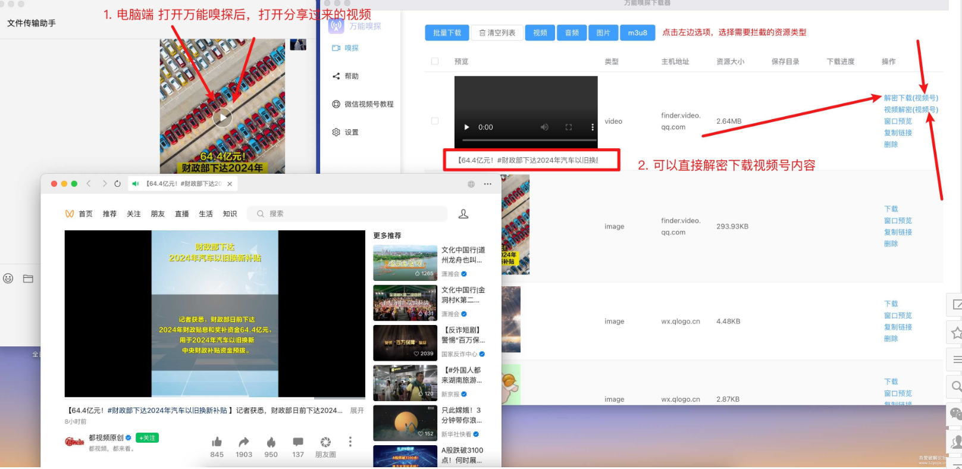The image size is (962, 469).
Task: Toggle the select-all checkbox in the table header
Action: pyautogui.click(x=435, y=61)
